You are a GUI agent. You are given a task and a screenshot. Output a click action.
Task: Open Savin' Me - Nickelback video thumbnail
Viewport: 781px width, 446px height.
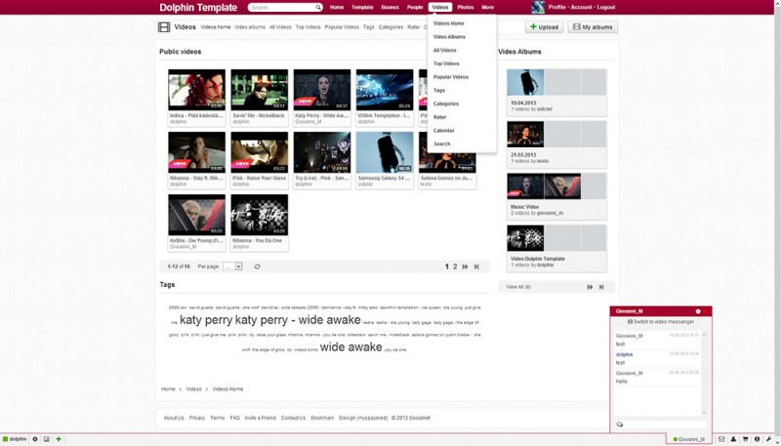[260, 90]
